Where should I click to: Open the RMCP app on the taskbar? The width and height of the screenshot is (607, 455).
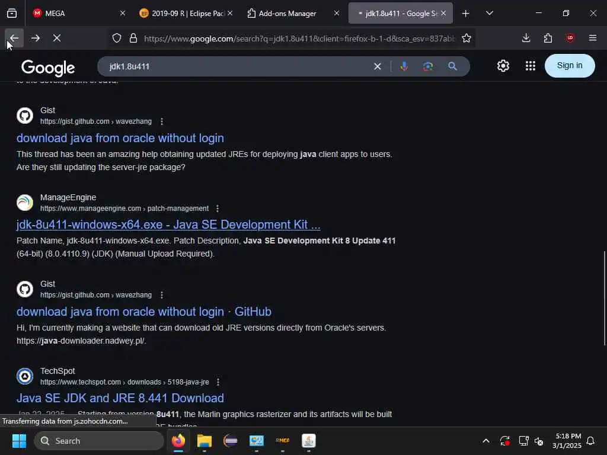283,441
